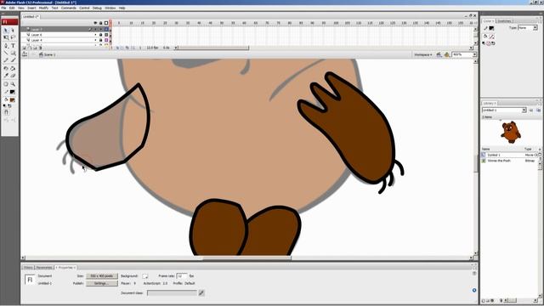Click Edit Symbols icon near zoom

(447, 54)
